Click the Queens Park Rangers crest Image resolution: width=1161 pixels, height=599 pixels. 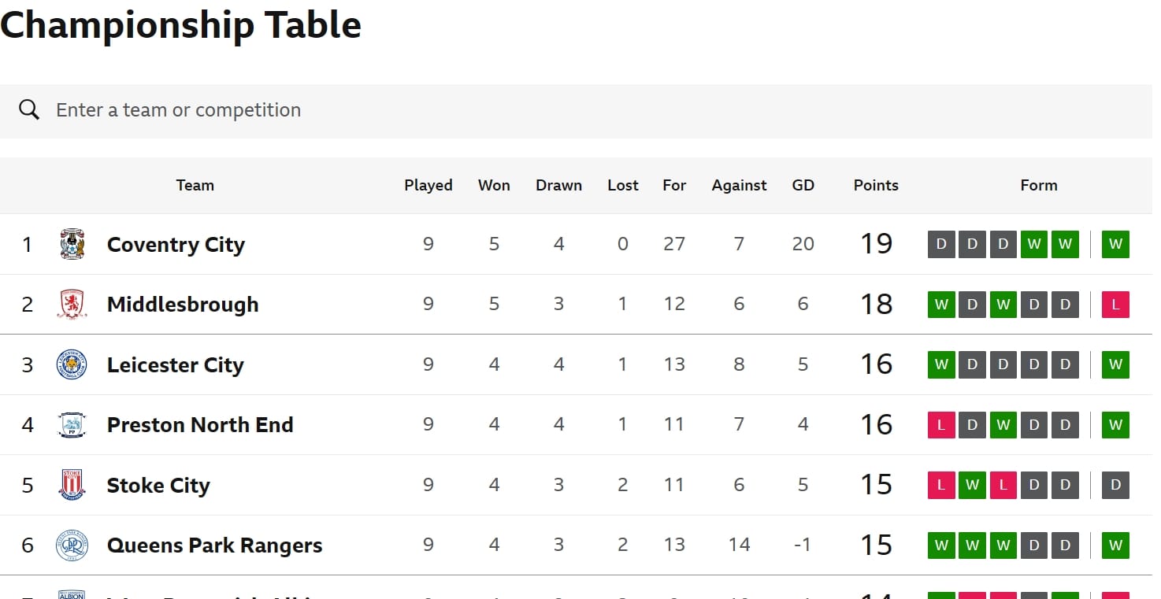pos(72,545)
